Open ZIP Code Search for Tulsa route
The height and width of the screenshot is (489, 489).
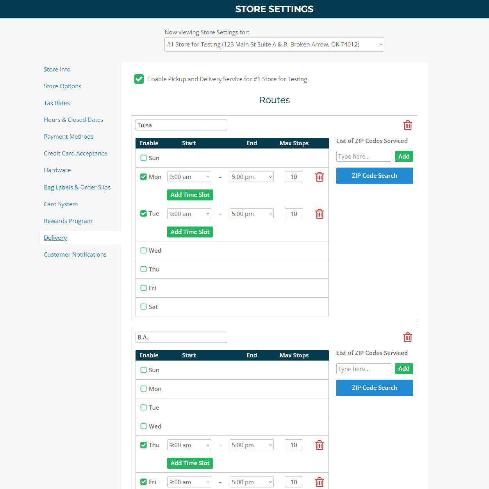tap(375, 176)
